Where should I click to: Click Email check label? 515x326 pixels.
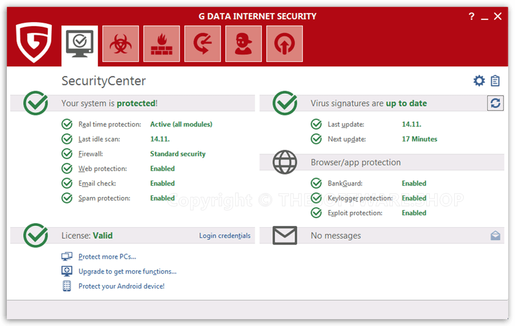tap(97, 183)
